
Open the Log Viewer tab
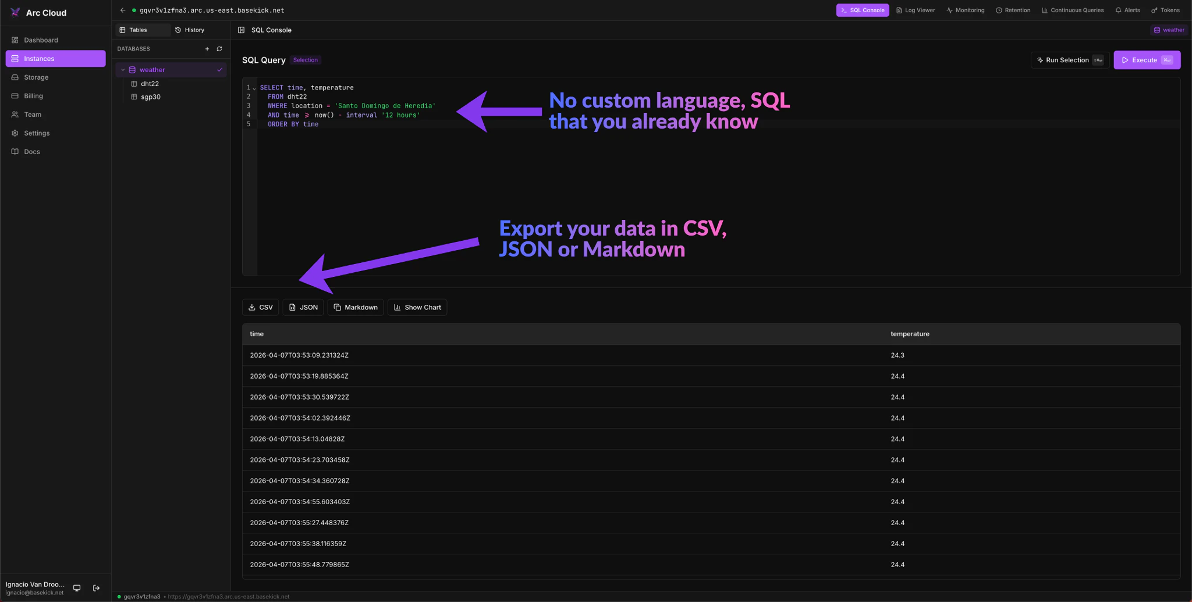(916, 10)
